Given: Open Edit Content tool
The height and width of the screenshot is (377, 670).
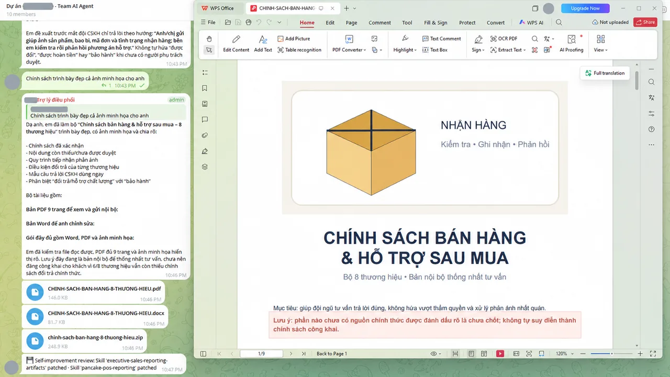Looking at the screenshot, I should [x=236, y=44].
